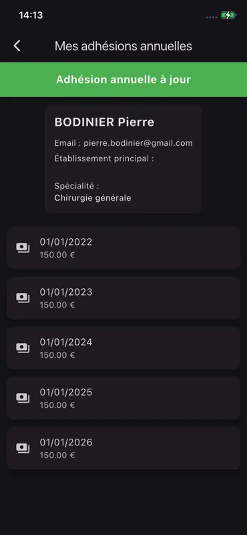247x535 pixels.
Task: Tap the green Adhésion annuelle à jour banner
Action: click(x=123, y=80)
